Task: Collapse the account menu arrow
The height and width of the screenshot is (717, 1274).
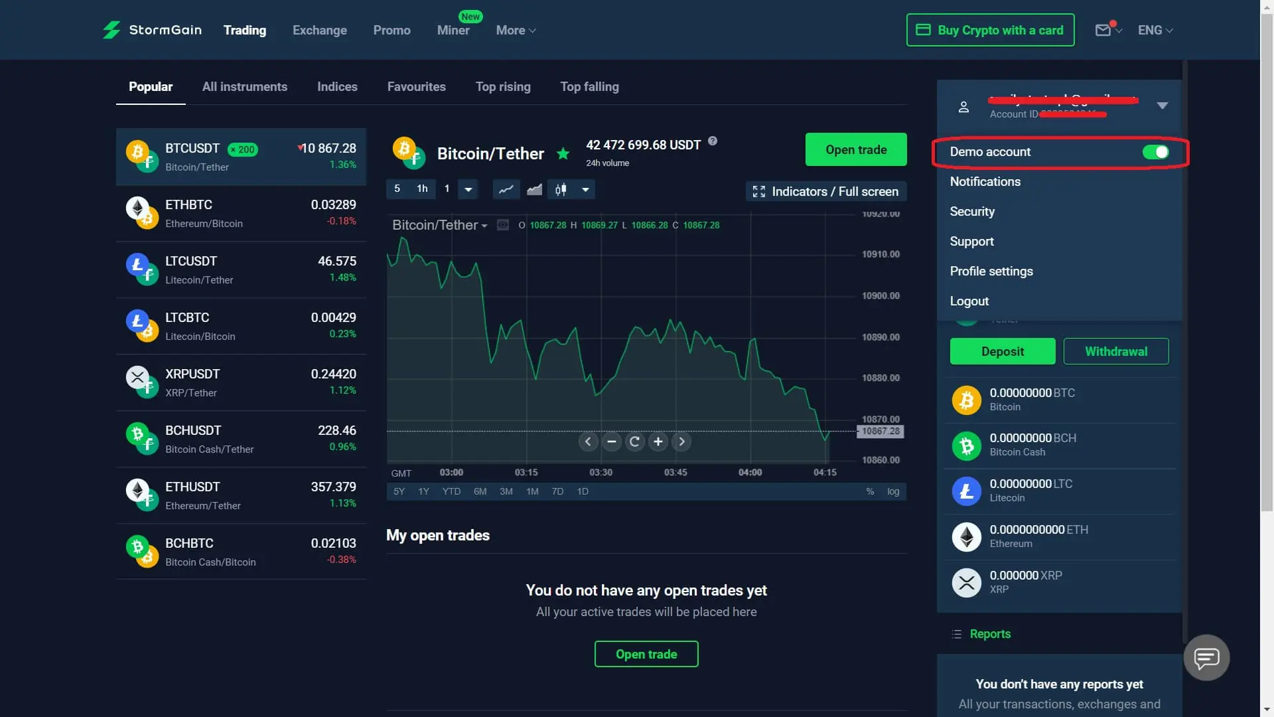Action: (x=1162, y=106)
